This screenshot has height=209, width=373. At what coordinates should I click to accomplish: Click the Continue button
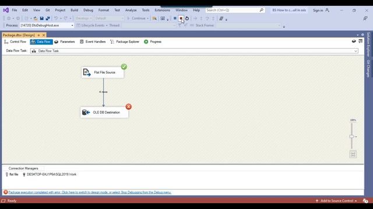click(x=138, y=19)
